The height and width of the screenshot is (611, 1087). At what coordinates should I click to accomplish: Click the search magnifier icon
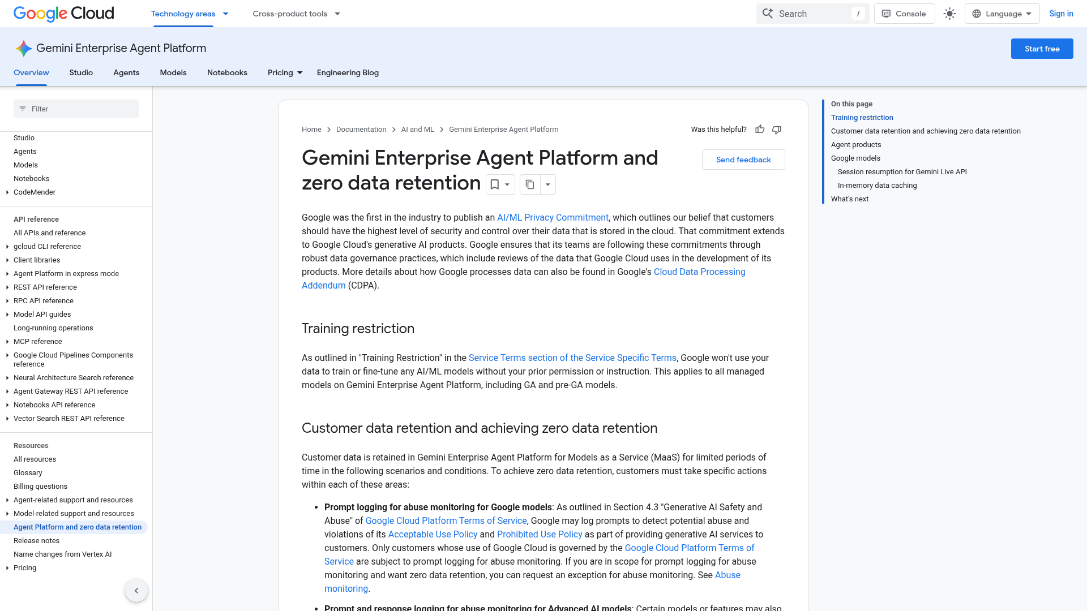tap(768, 14)
